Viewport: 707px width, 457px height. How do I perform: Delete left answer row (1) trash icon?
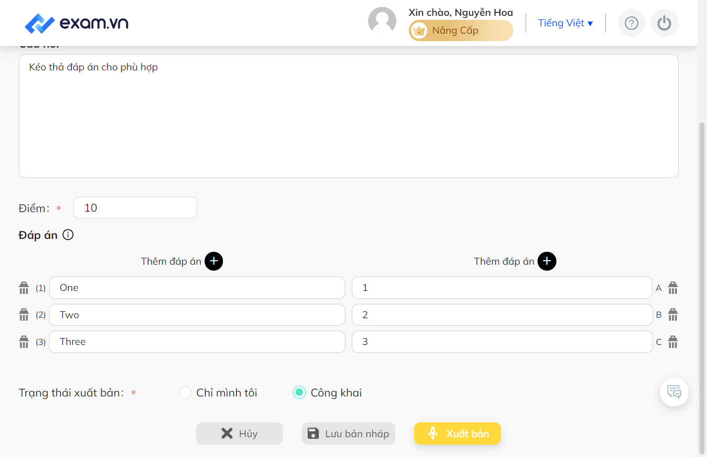pos(24,288)
